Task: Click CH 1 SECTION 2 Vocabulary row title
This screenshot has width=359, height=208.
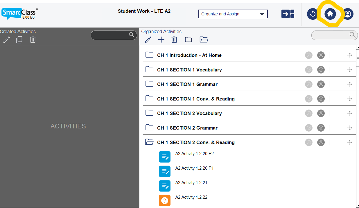Action: pyautogui.click(x=189, y=113)
